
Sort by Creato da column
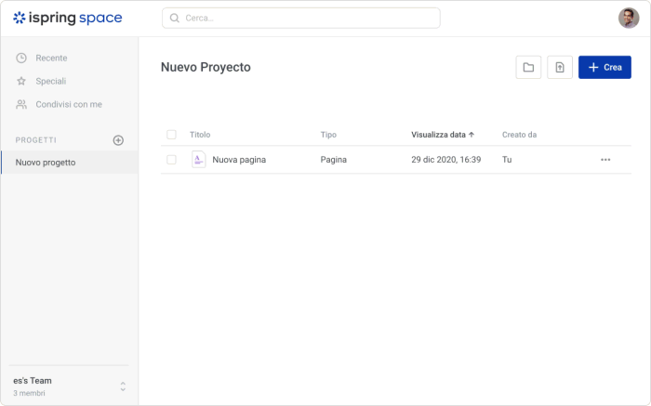[x=519, y=135]
